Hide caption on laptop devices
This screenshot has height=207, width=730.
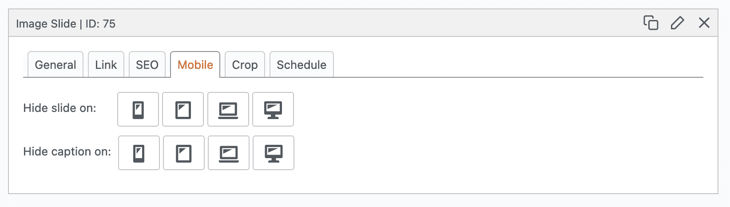[x=229, y=153]
